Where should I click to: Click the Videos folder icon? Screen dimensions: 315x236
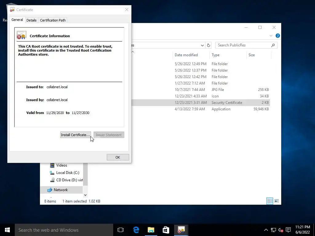coord(52,165)
